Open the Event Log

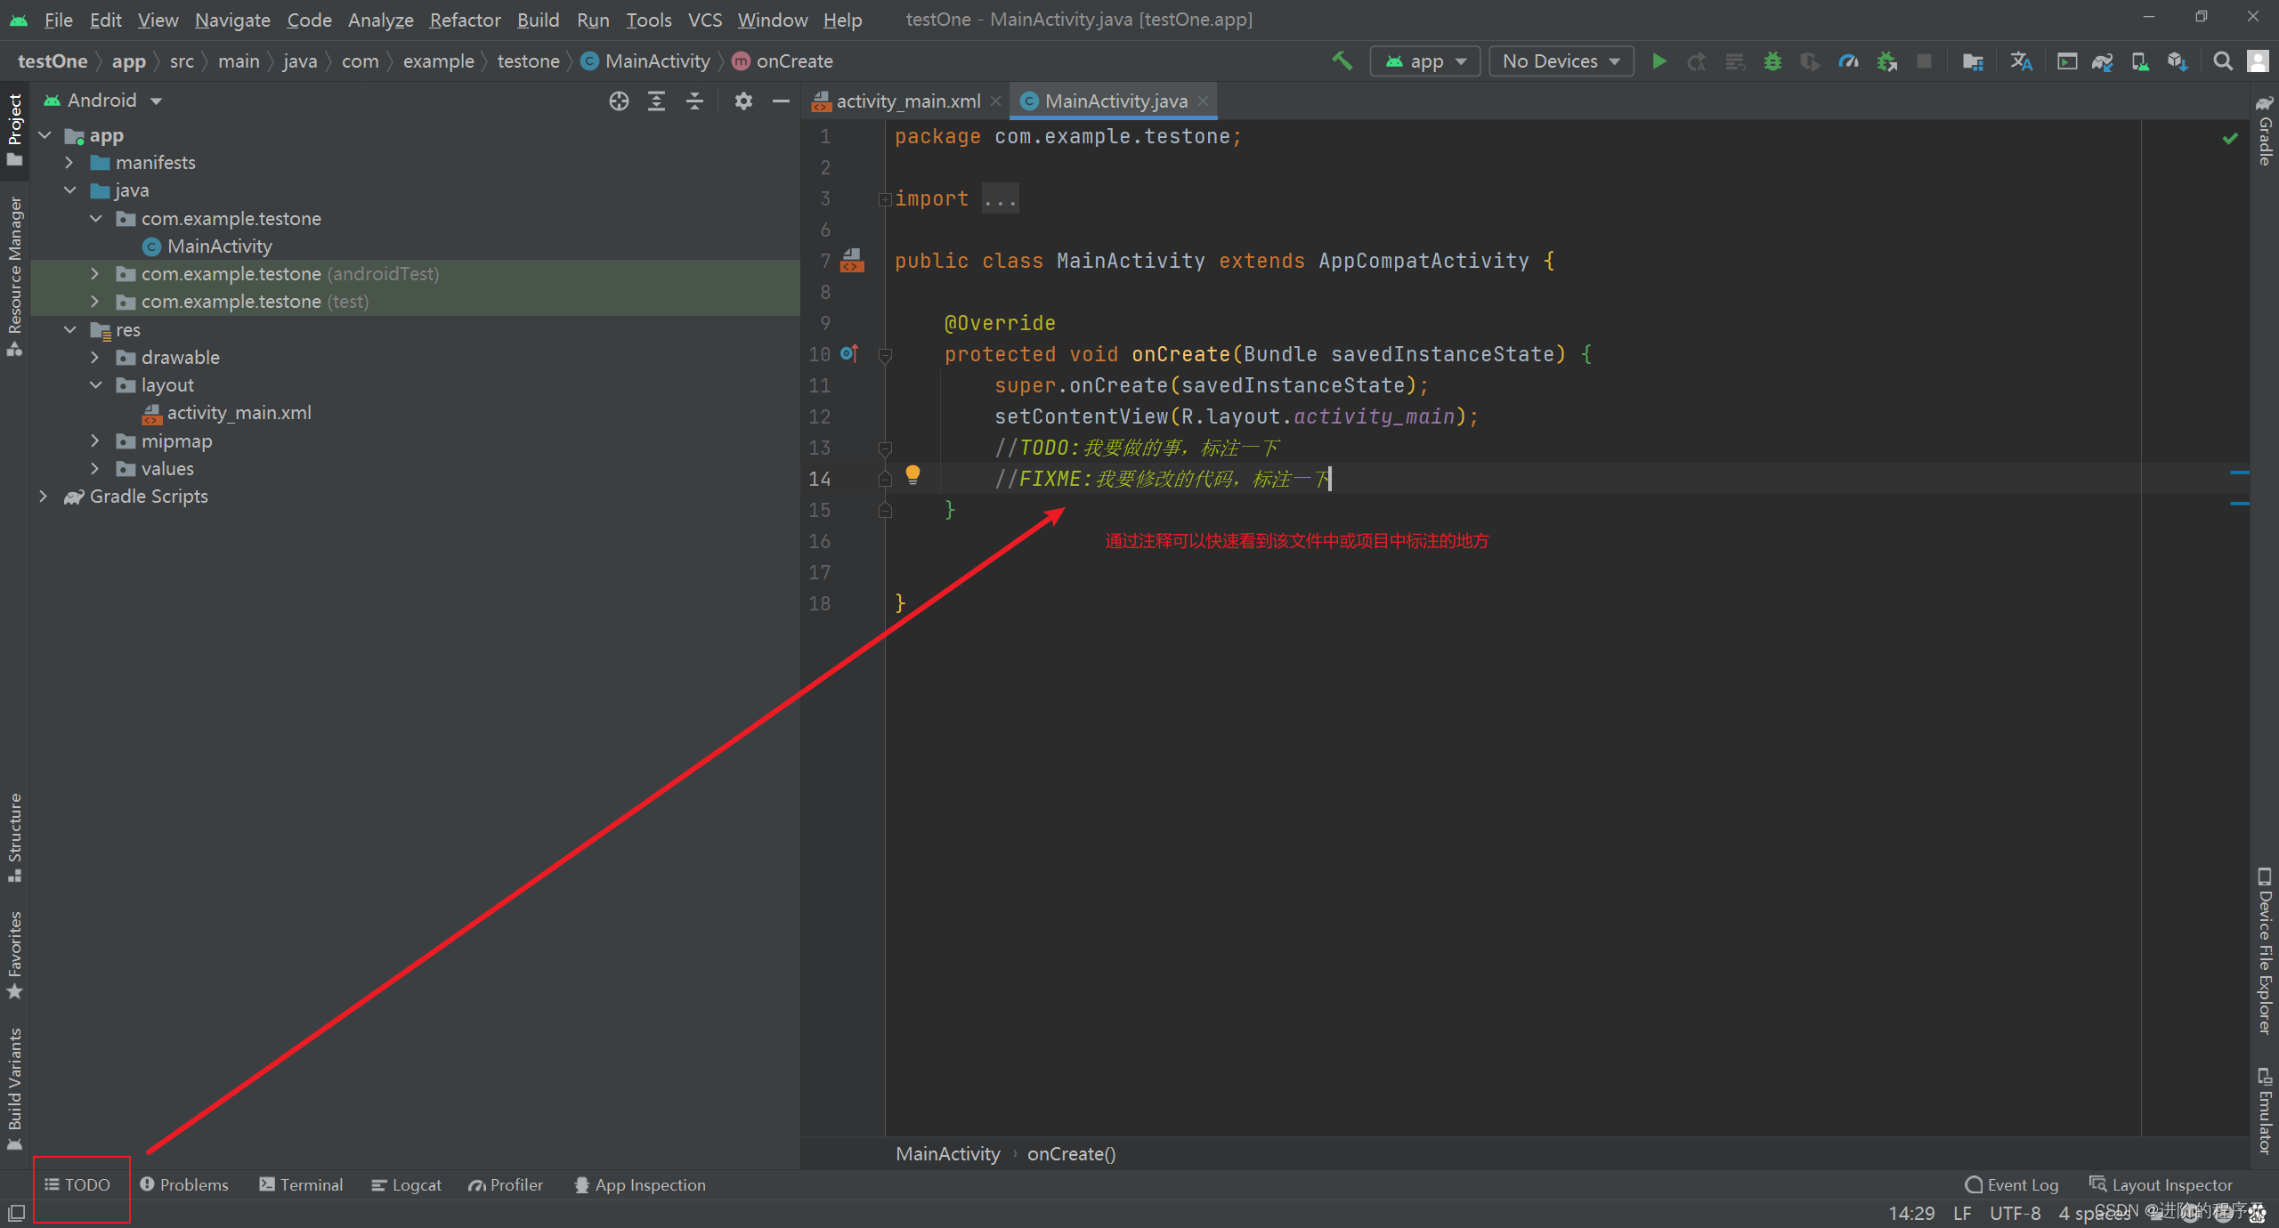pyautogui.click(x=2012, y=1185)
